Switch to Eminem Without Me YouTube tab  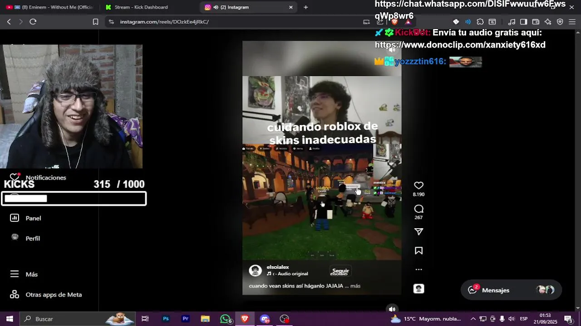tap(50, 7)
